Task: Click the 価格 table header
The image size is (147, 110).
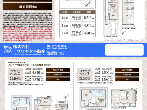Action: click(89, 12)
